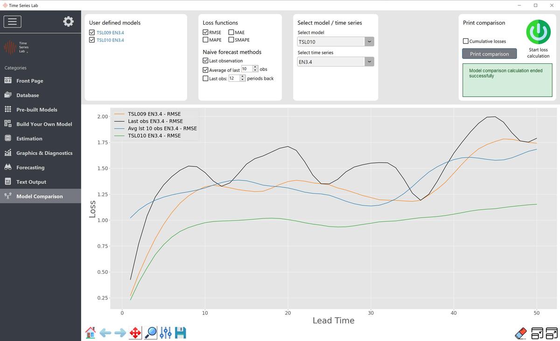Select the Model Comparison page
The height and width of the screenshot is (341, 560).
pos(40,196)
